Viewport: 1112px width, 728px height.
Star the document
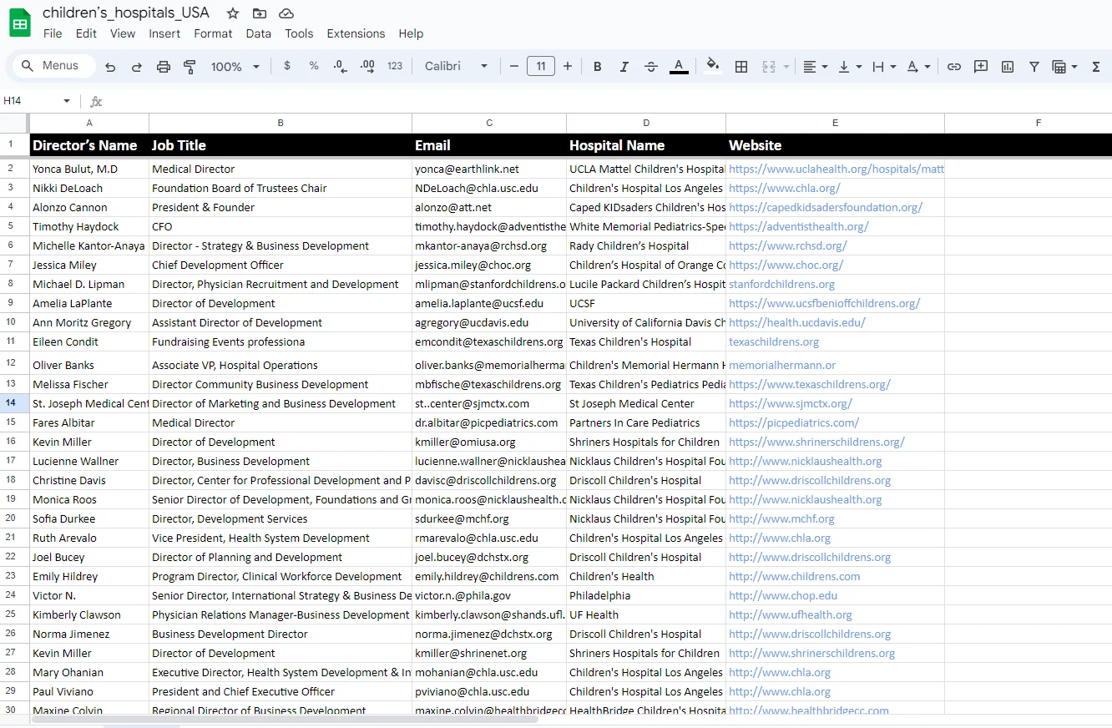pos(233,13)
